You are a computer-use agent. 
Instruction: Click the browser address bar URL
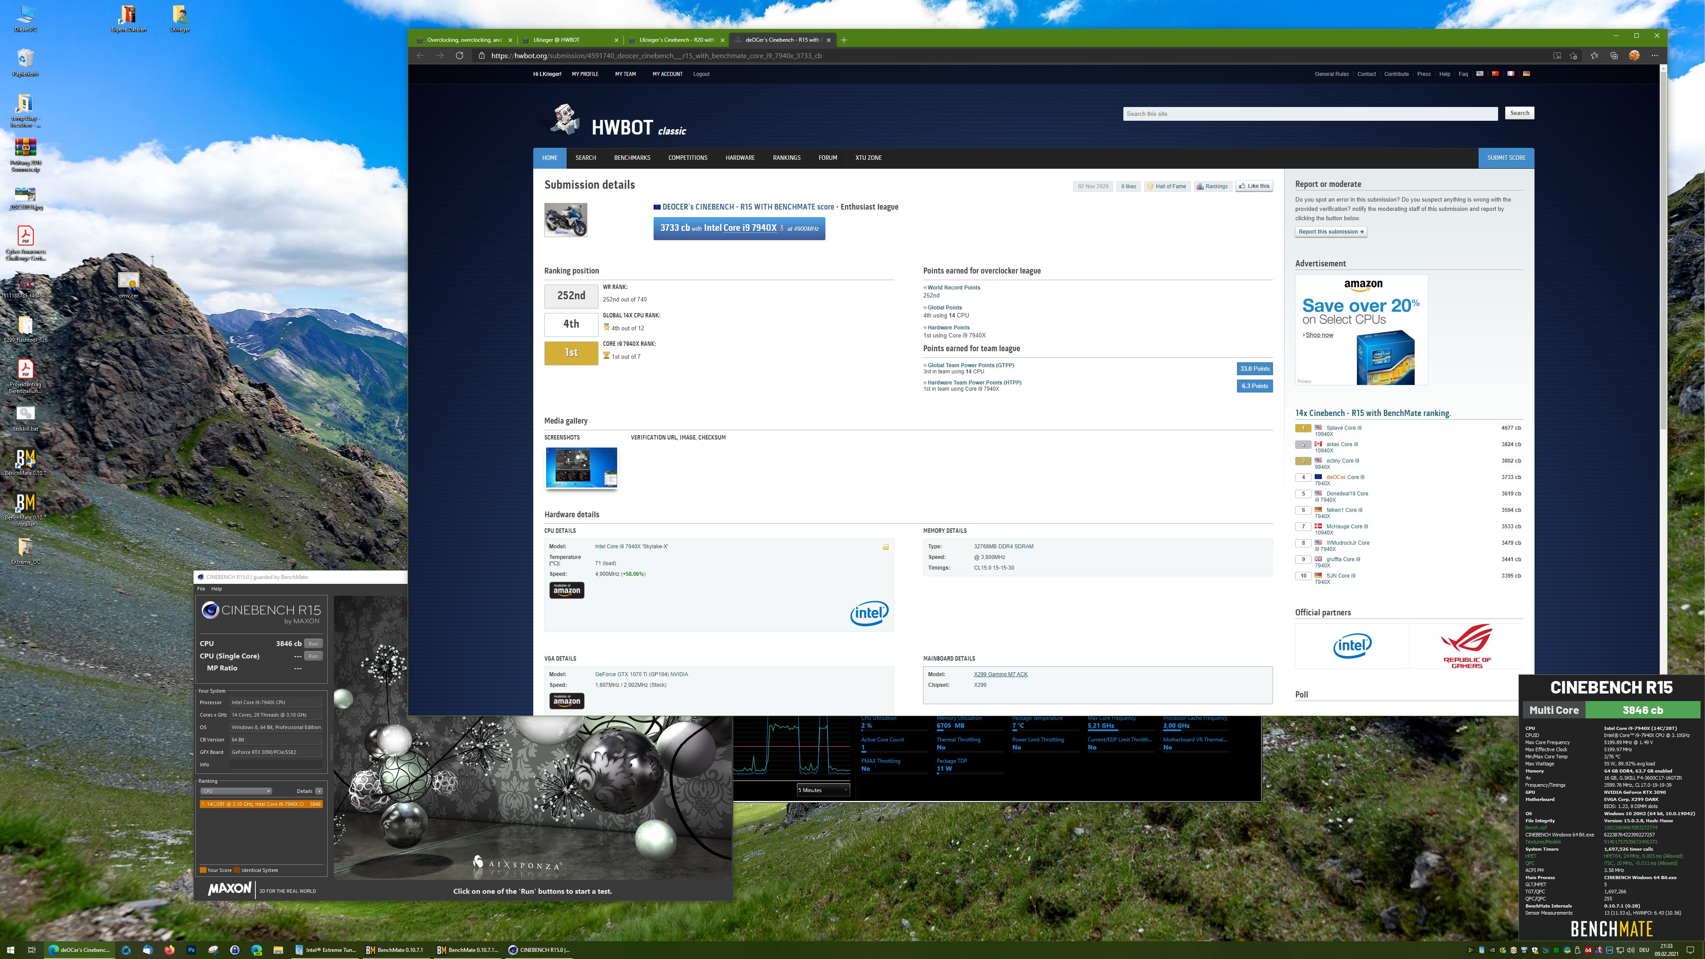[x=657, y=55]
